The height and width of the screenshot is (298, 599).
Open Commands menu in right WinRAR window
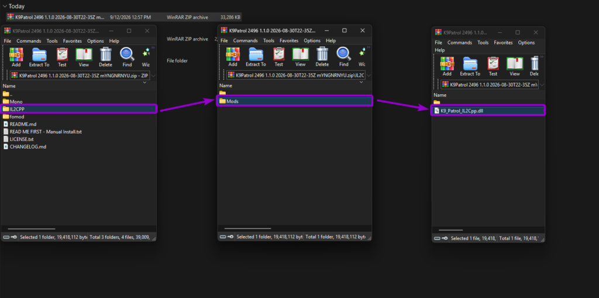[460, 43]
